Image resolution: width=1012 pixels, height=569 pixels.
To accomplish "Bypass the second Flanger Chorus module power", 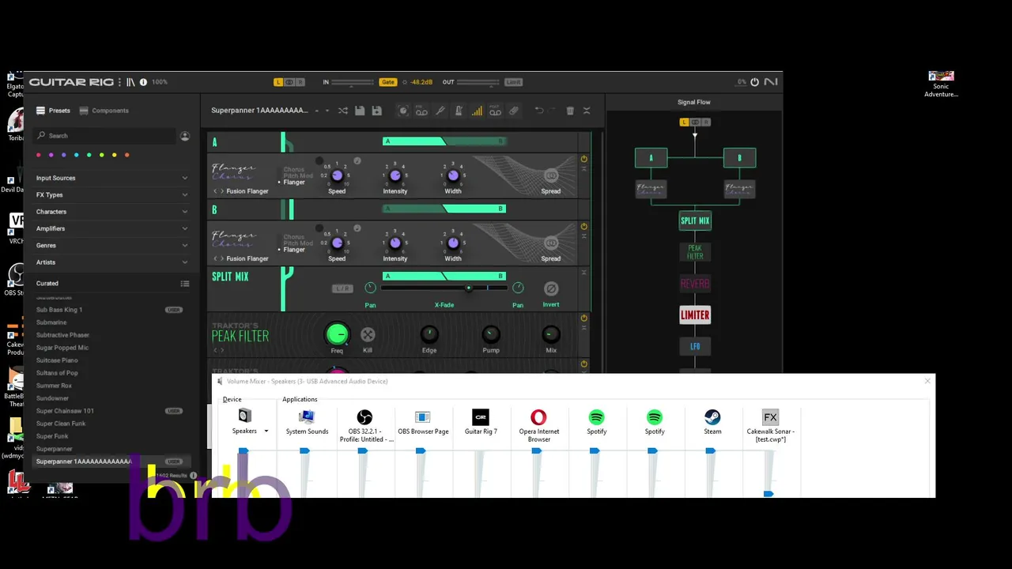I will (584, 226).
